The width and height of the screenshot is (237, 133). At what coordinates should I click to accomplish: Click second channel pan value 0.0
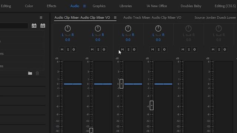tap(98, 40)
